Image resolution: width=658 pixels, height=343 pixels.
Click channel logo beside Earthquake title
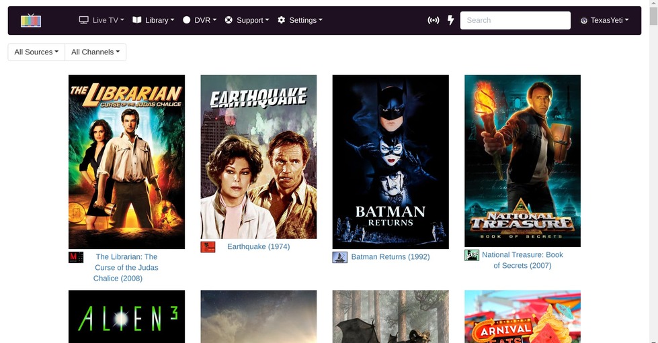point(208,247)
